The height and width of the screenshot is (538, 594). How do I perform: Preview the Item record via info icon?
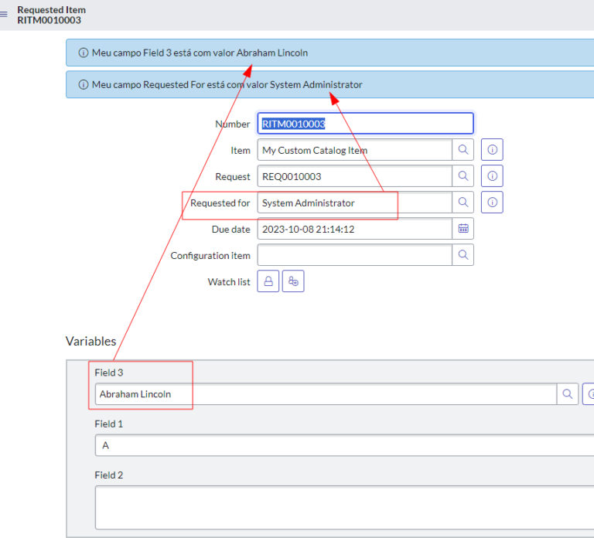pos(492,150)
